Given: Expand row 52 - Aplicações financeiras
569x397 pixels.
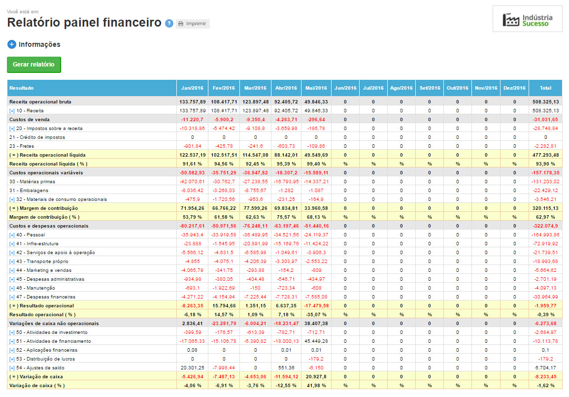Looking at the screenshot, I should (x=12, y=350).
